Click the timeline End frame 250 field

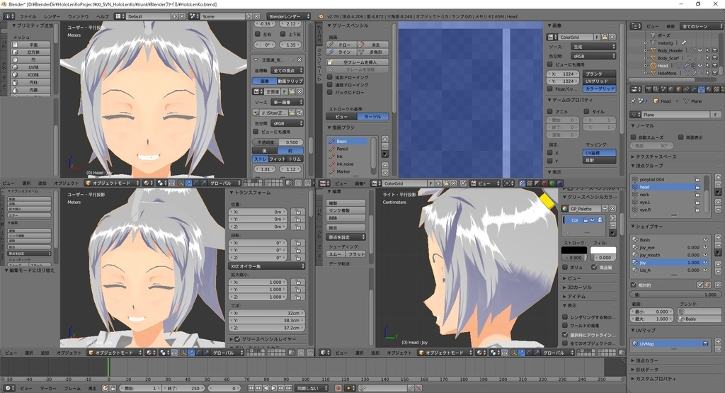183,388
